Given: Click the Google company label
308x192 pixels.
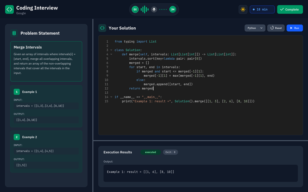Looking at the screenshot, I should point(21,13).
